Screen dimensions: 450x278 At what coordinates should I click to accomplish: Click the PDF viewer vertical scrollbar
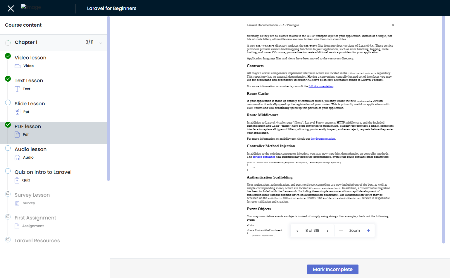[443, 130]
